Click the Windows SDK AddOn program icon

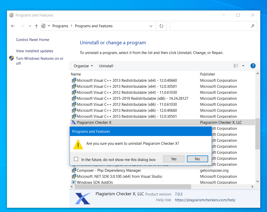pyautogui.click(x=74, y=182)
